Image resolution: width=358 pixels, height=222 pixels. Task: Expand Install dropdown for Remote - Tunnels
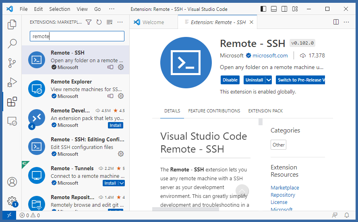[x=121, y=183]
